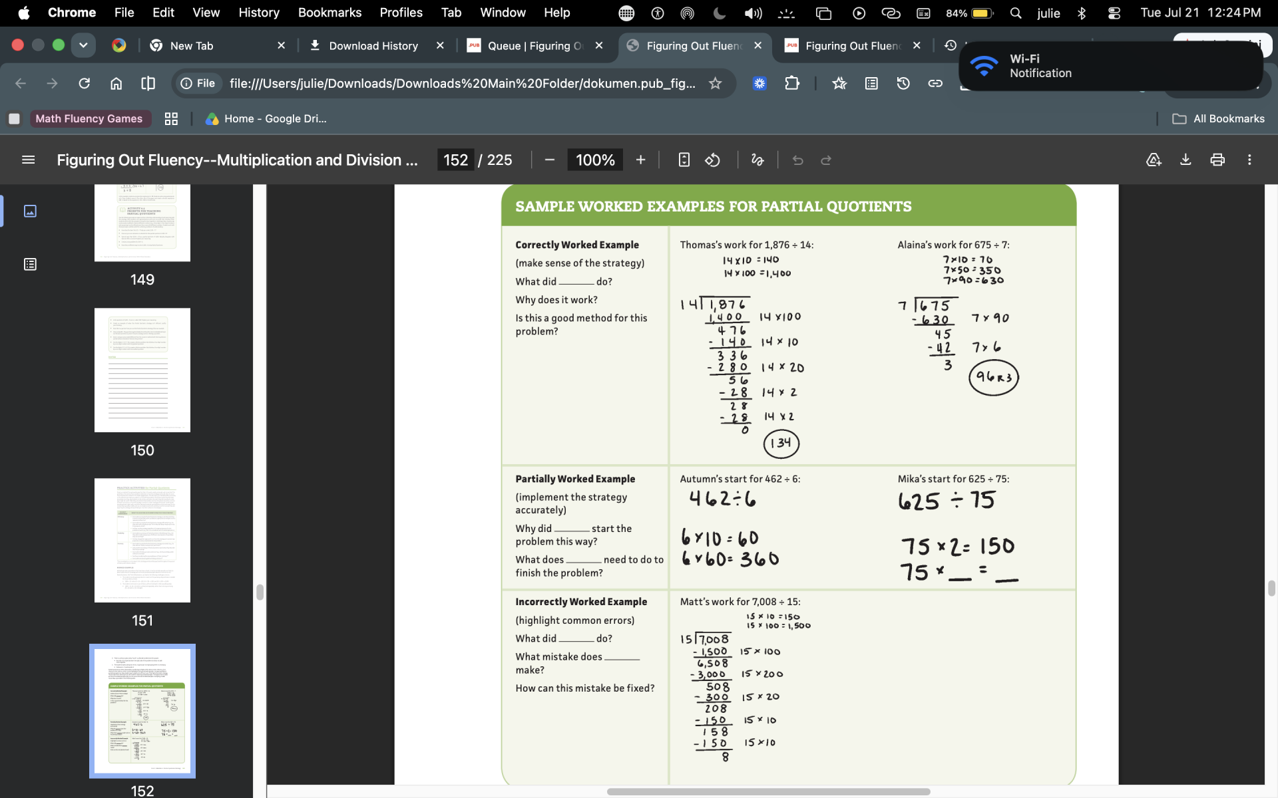
Task: Open the Math Fluency Games bookmark
Action: pyautogui.click(x=89, y=118)
